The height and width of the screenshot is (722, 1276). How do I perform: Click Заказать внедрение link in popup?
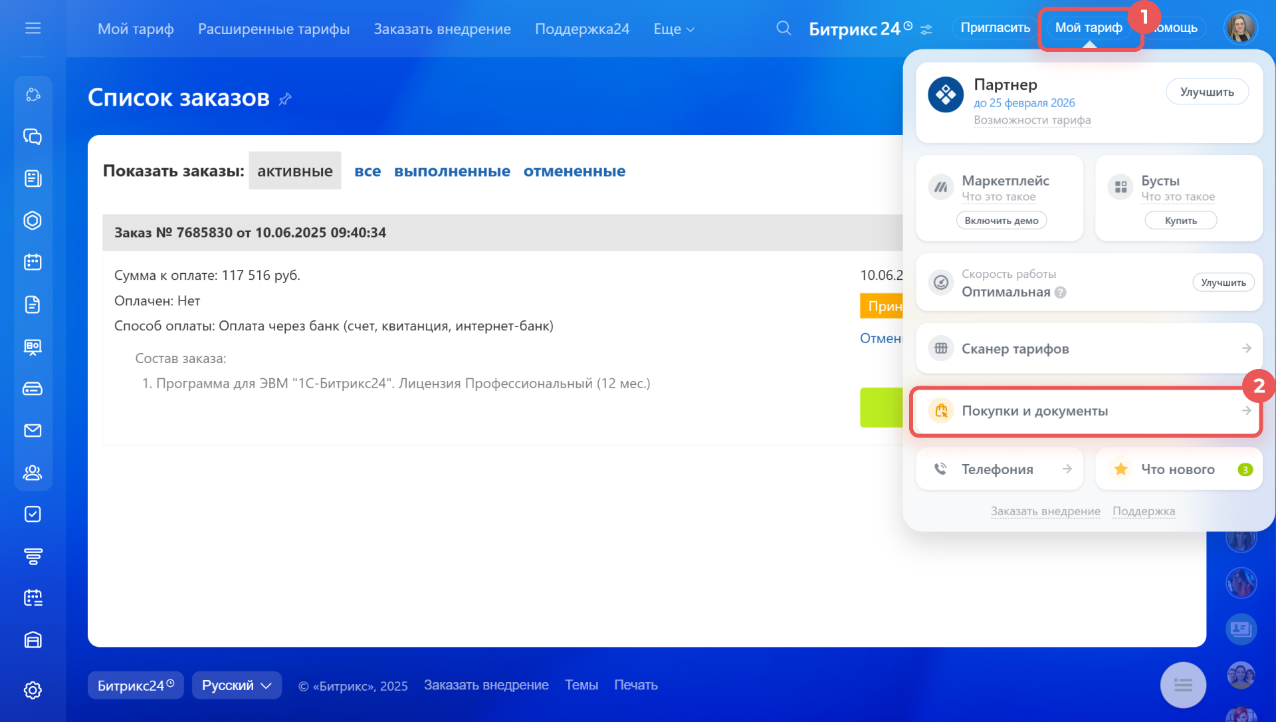(x=1045, y=511)
